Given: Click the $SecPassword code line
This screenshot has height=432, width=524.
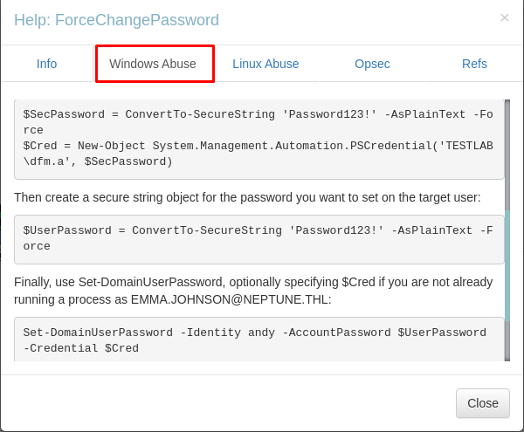Looking at the screenshot, I should point(258,122).
